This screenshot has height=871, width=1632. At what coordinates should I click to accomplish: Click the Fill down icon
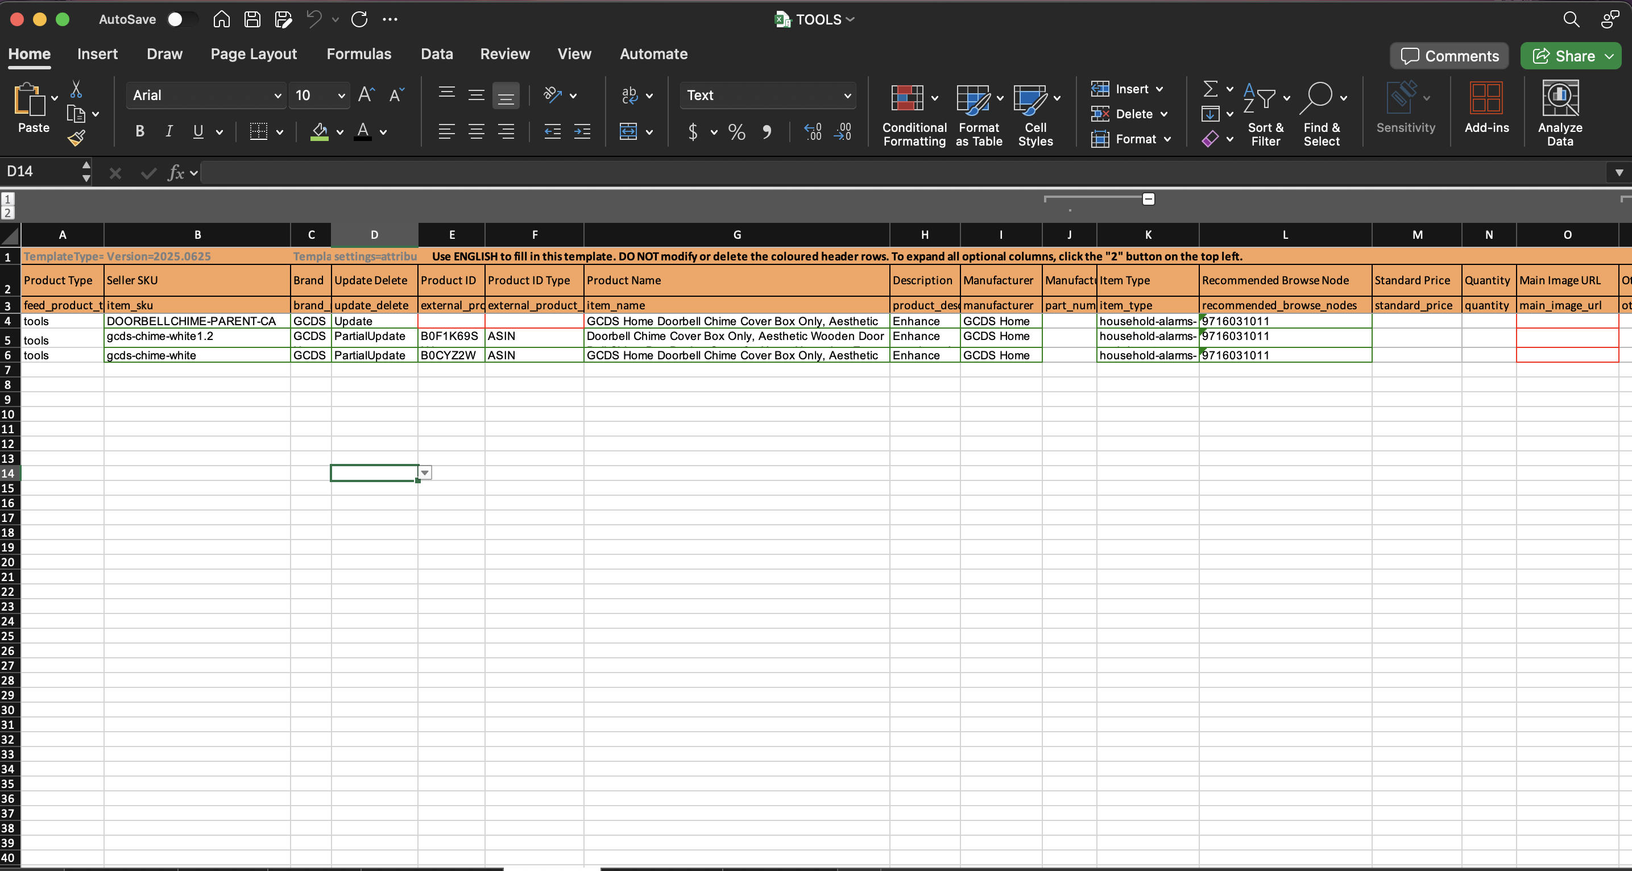click(1210, 114)
